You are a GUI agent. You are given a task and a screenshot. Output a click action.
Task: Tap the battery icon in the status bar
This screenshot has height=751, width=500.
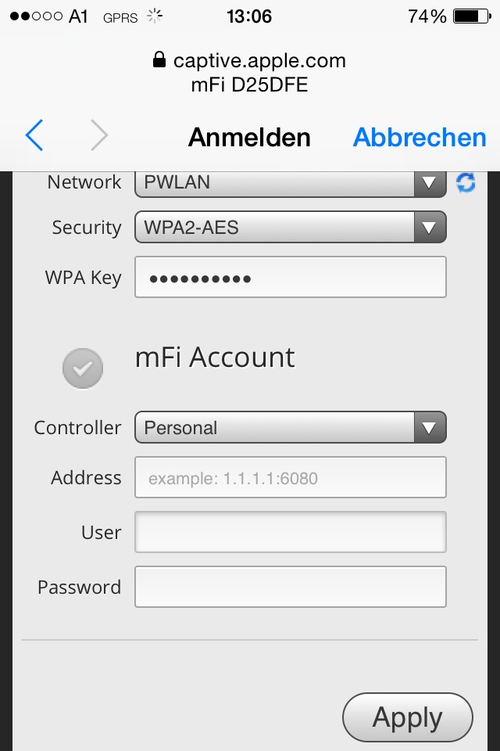(x=472, y=16)
